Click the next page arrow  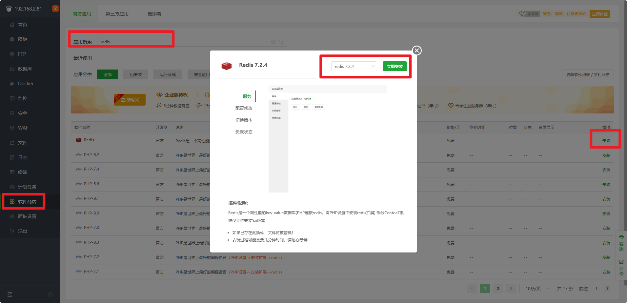[511, 289]
